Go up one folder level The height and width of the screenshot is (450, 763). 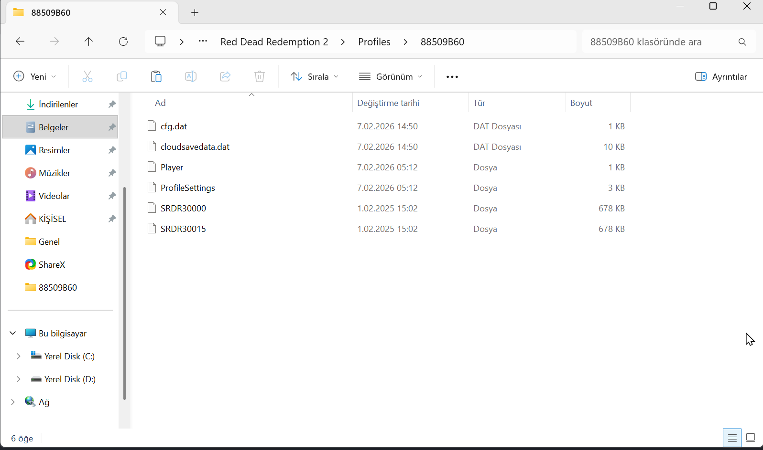tap(88, 42)
